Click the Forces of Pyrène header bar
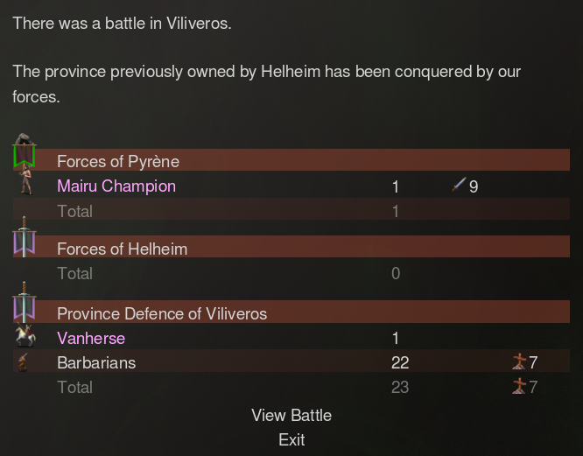This screenshot has width=583, height=456. tap(291, 160)
